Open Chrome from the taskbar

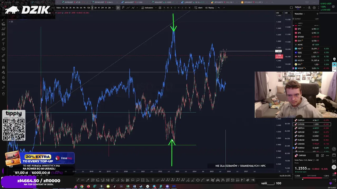click(x=82, y=186)
